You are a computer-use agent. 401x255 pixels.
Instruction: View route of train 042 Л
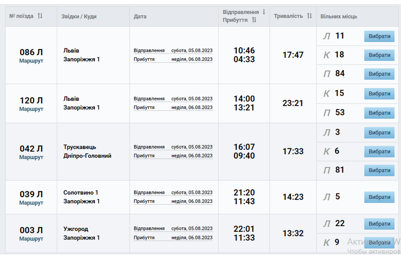coord(31,157)
